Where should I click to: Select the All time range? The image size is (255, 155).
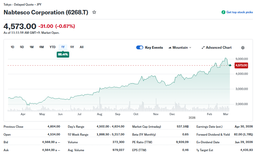point(81,47)
